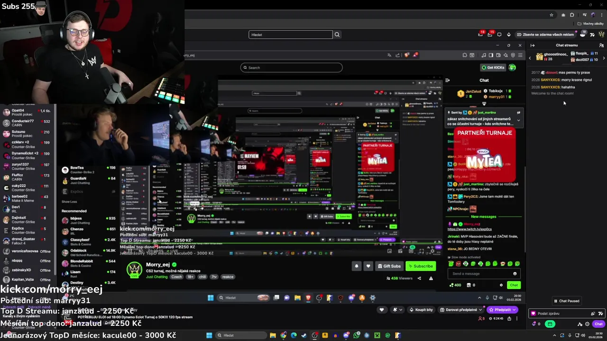Click Get KICKs button

pos(493,68)
